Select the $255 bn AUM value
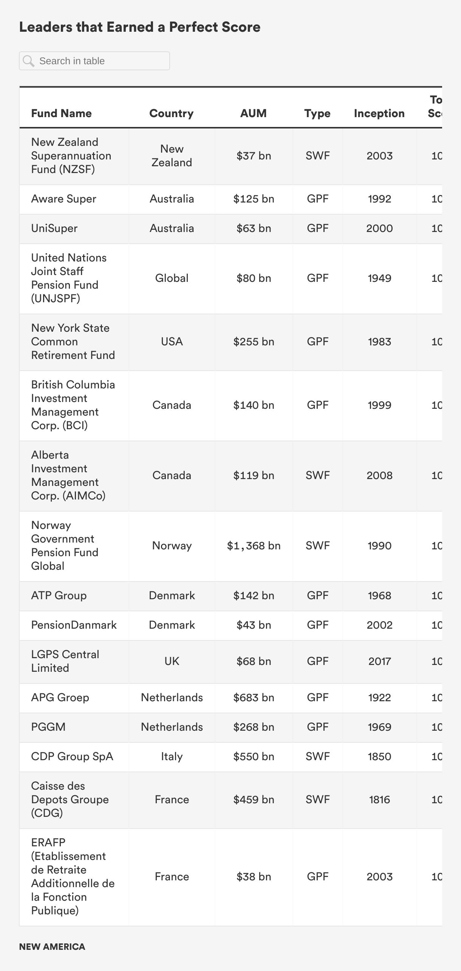 tap(254, 342)
